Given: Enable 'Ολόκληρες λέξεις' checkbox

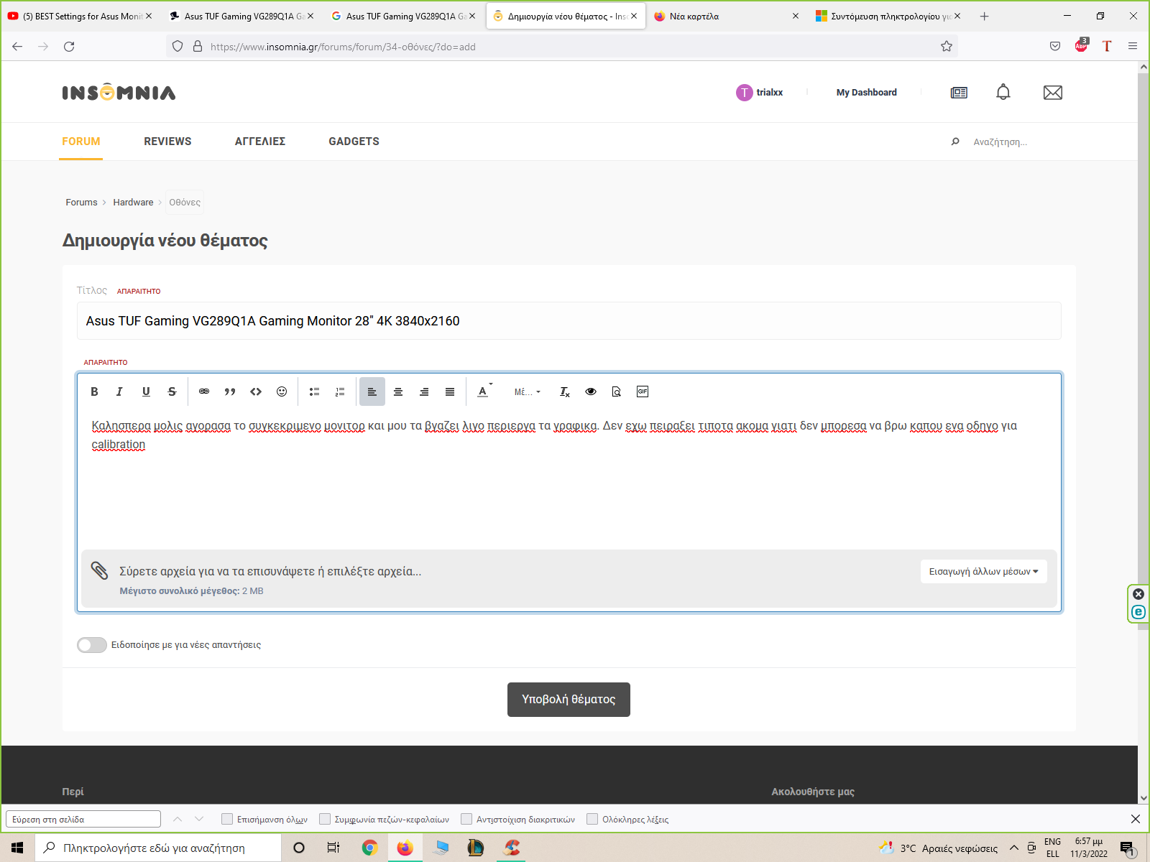Looking at the screenshot, I should 592,819.
